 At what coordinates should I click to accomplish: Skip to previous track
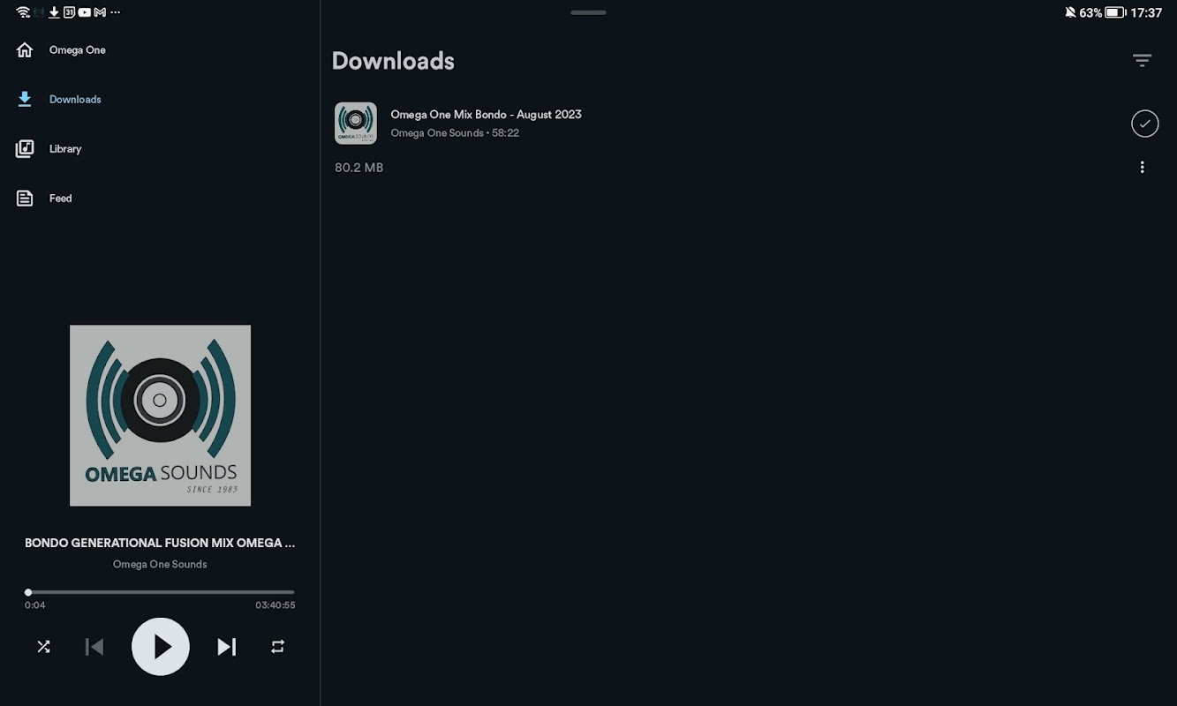click(x=94, y=647)
